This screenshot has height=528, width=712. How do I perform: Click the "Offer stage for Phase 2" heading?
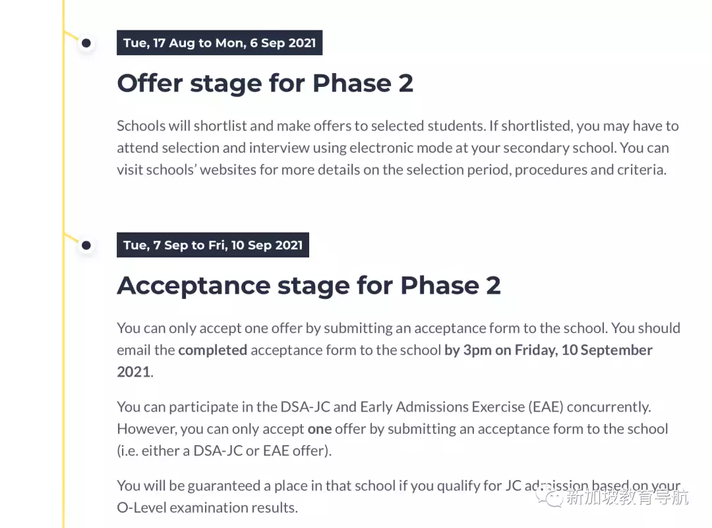(x=265, y=84)
